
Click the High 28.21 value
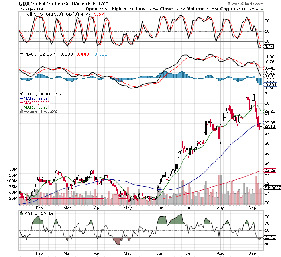[x=122, y=9]
